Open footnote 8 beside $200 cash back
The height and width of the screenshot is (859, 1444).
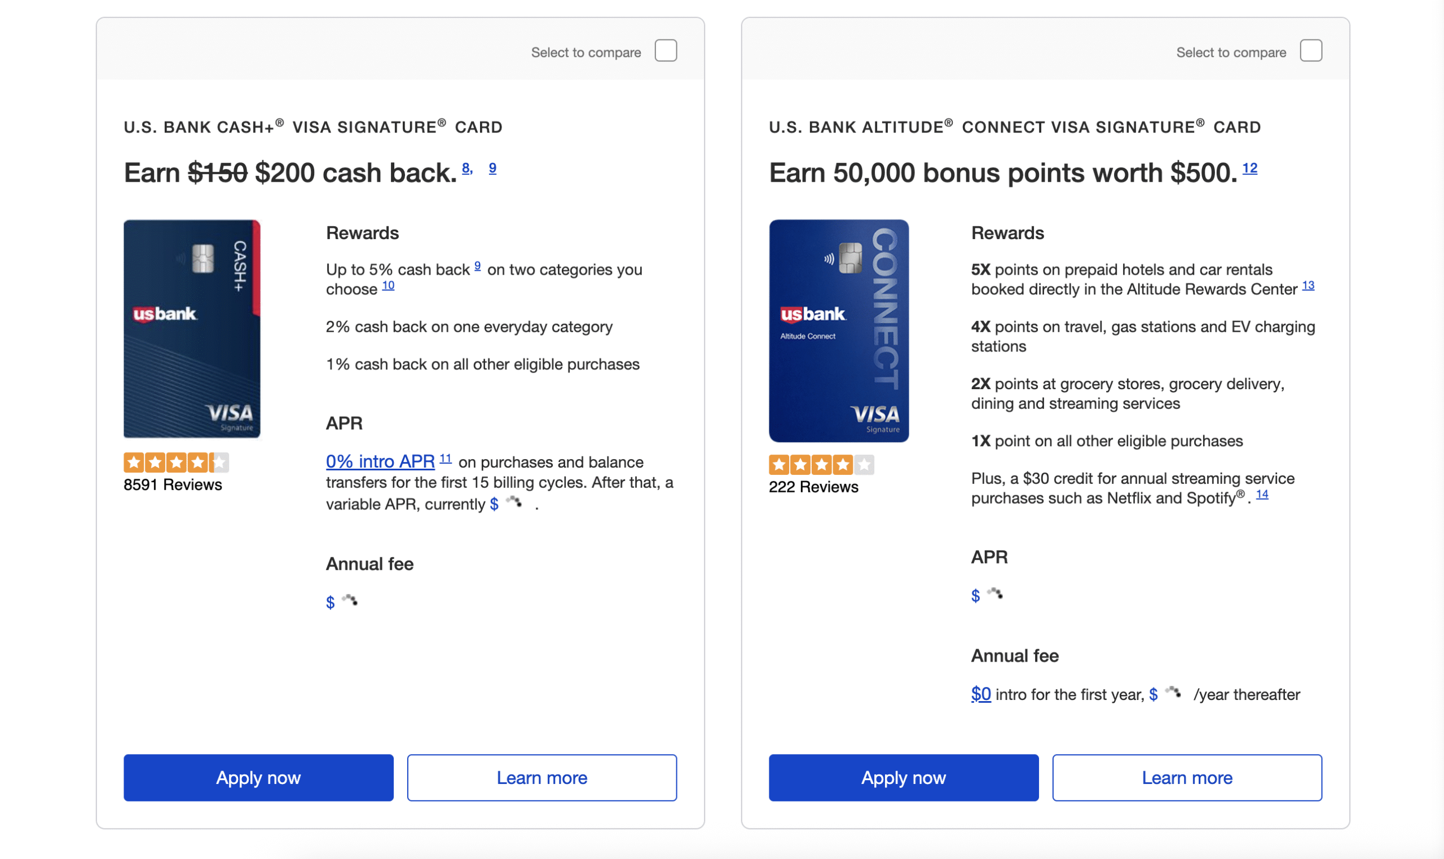466,169
